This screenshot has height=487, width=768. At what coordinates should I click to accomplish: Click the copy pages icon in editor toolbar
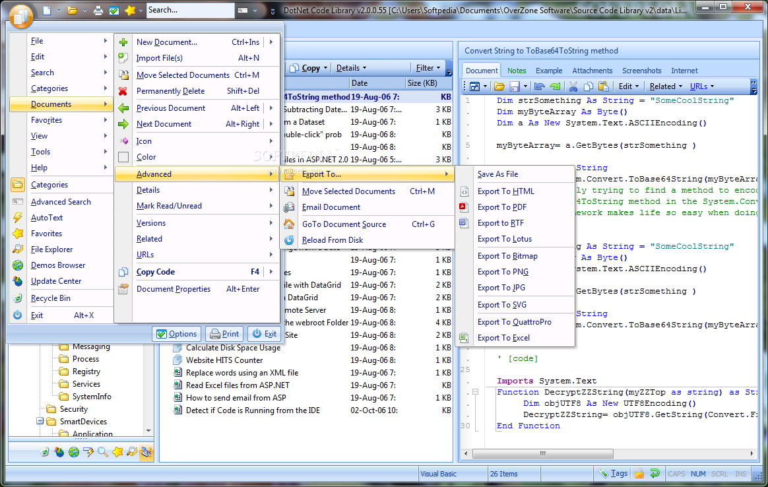(x=589, y=86)
